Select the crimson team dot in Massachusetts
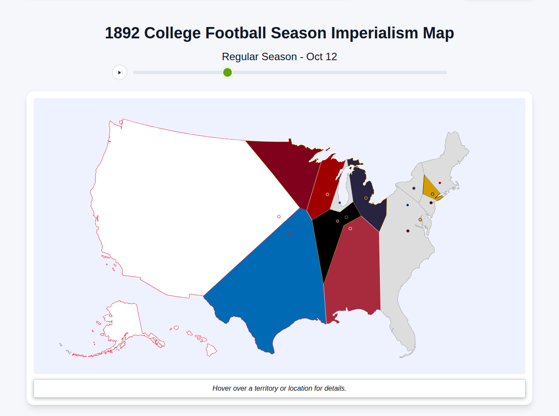The height and width of the screenshot is (416, 559). 440,183
